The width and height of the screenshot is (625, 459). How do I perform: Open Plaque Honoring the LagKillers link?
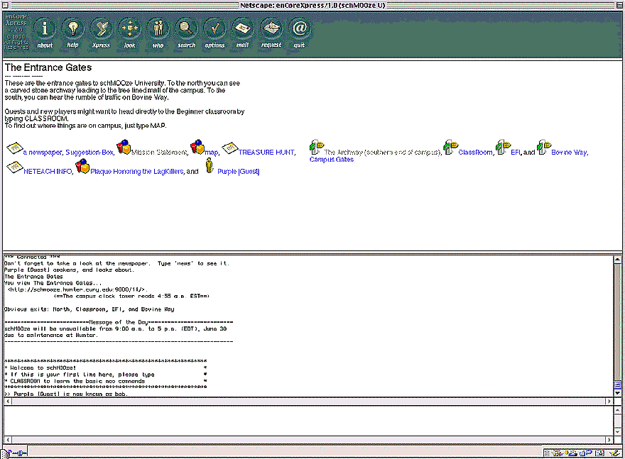136,172
